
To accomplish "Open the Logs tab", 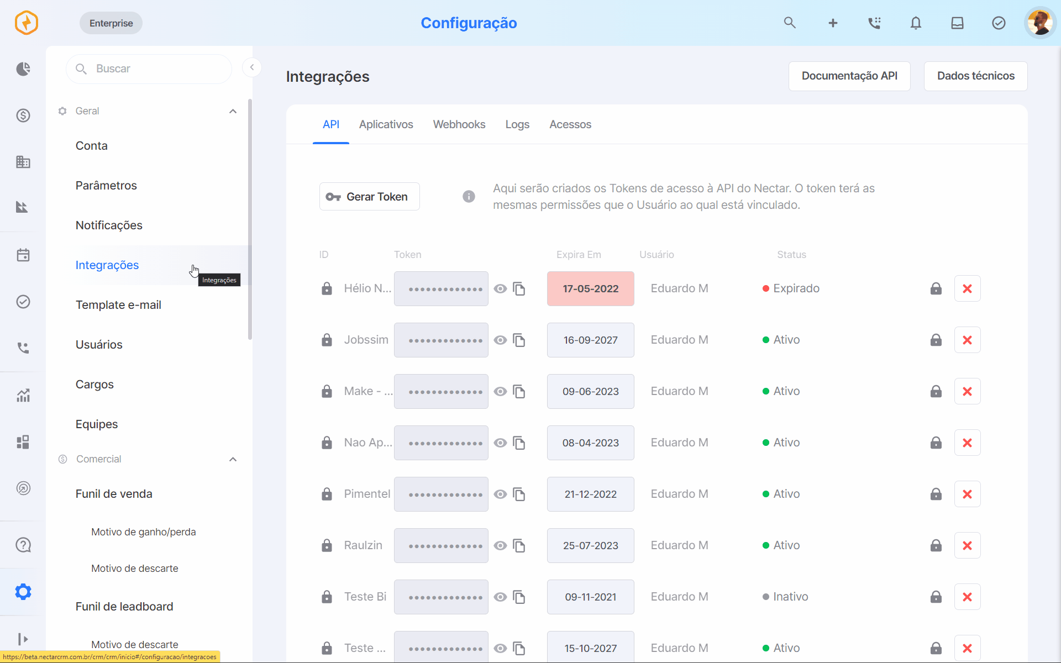I will pos(517,124).
